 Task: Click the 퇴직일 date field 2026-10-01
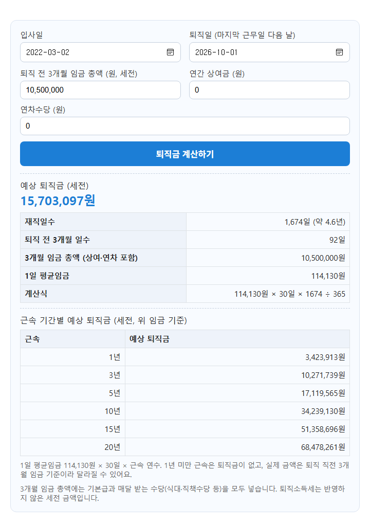point(269,52)
